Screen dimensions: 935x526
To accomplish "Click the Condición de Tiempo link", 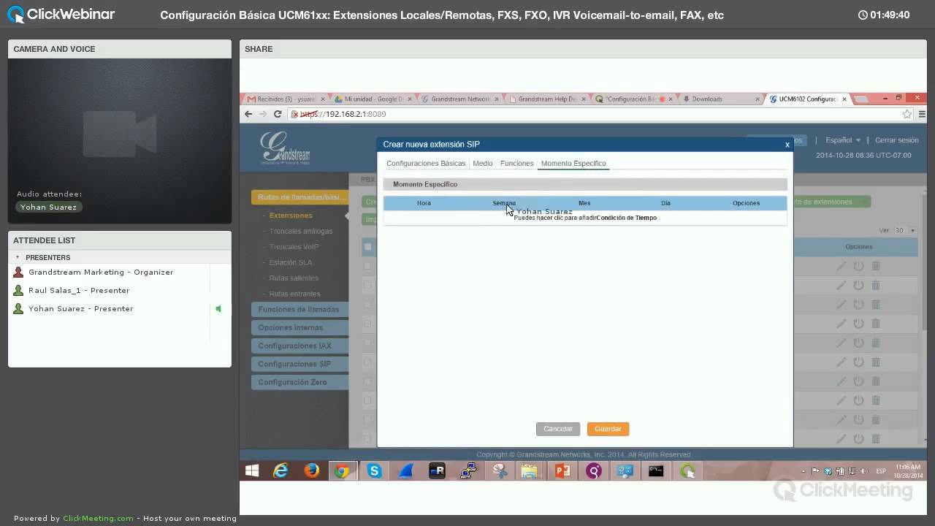I will [x=626, y=218].
